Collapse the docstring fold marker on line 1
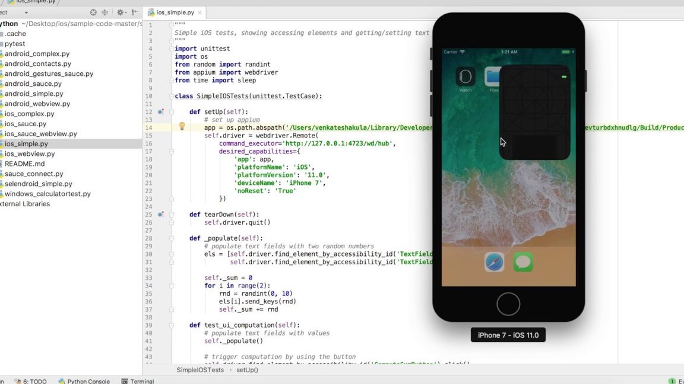 click(172, 25)
